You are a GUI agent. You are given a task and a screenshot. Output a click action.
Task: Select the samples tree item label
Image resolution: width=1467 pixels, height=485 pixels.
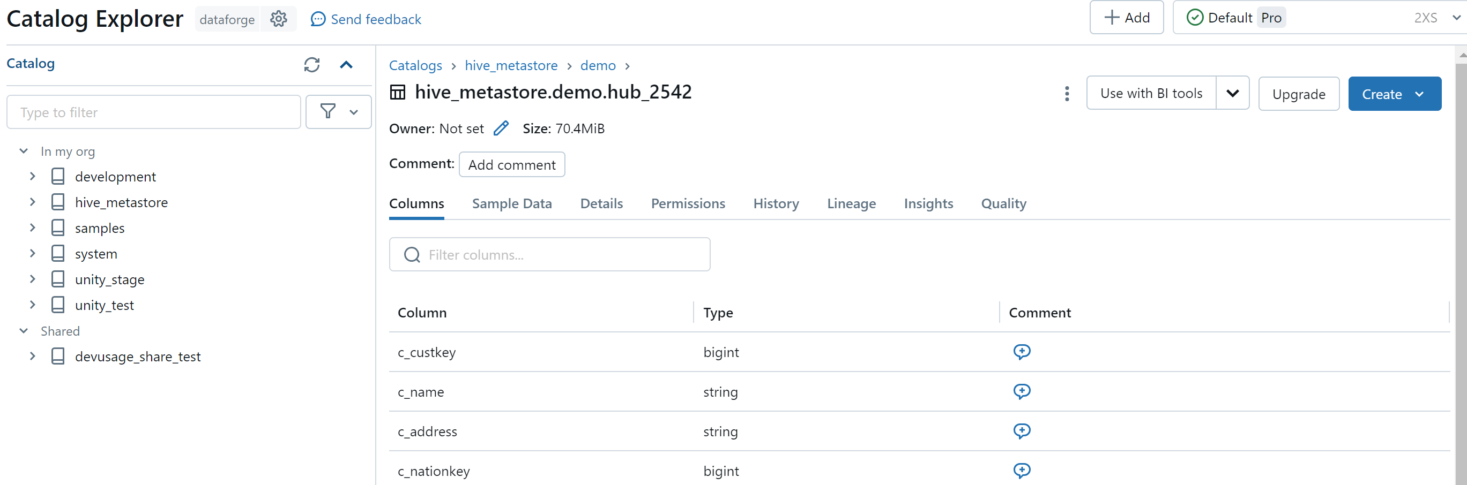pyautogui.click(x=100, y=228)
